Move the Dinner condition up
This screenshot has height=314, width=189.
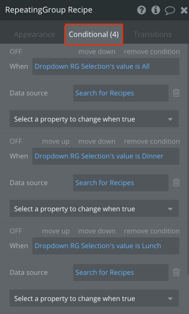pyautogui.click(x=56, y=141)
